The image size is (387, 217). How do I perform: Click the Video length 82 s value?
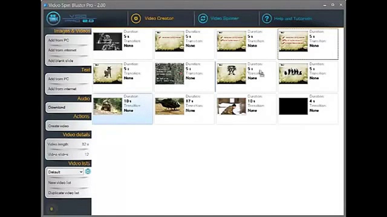coord(86,144)
